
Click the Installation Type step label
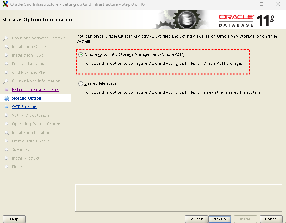coord(27,55)
